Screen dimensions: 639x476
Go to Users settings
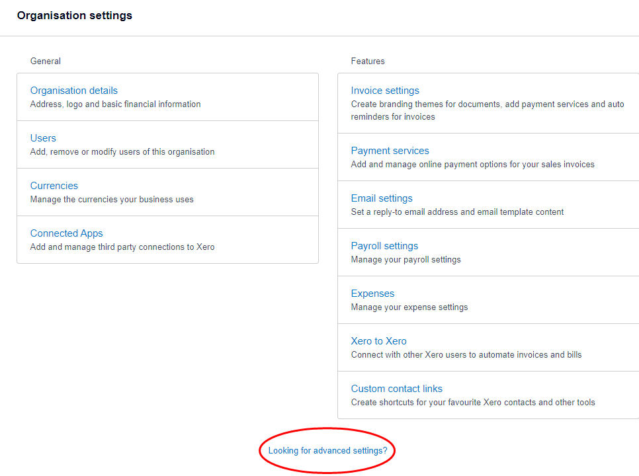click(x=43, y=138)
